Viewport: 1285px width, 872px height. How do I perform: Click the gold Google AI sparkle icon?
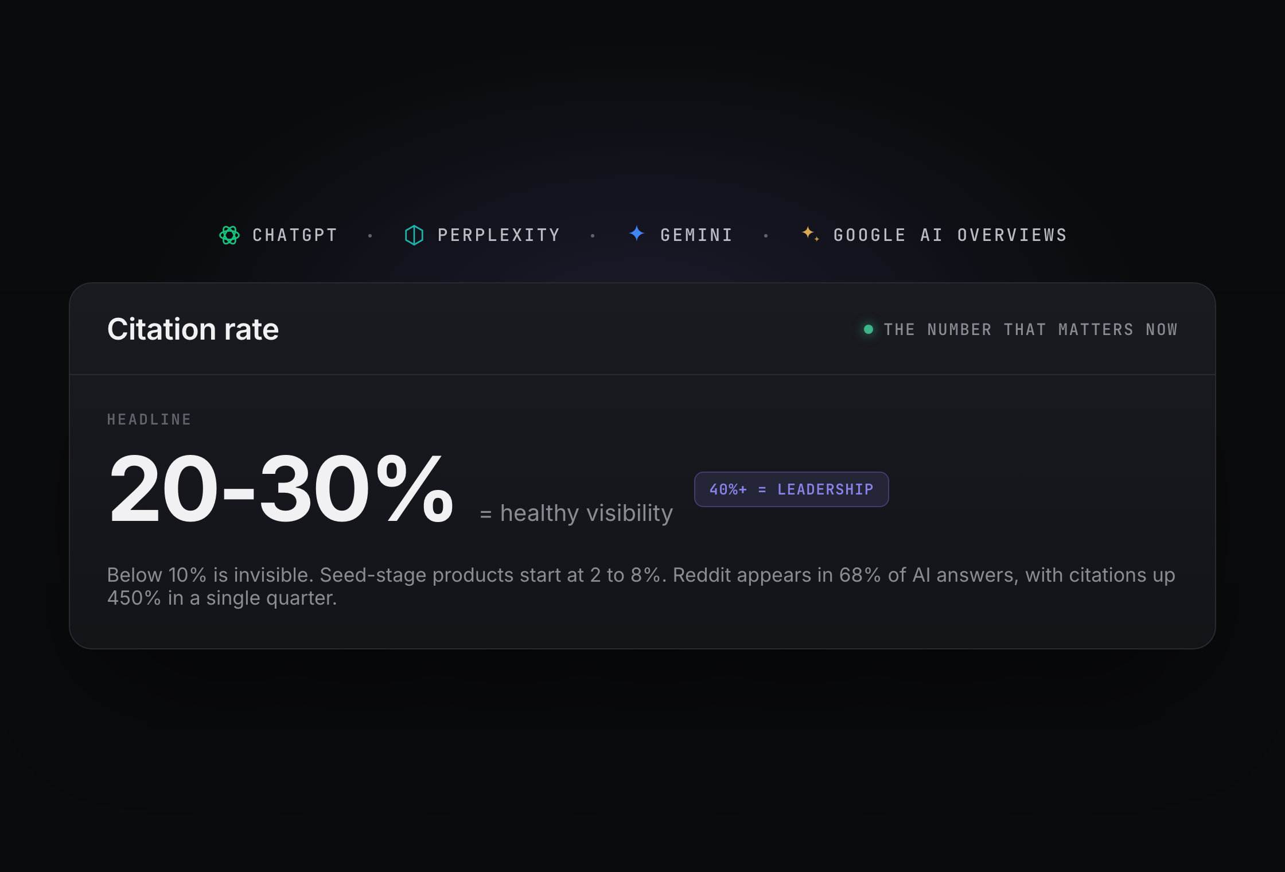810,233
